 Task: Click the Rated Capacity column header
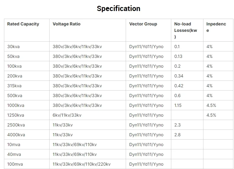coord(23,24)
